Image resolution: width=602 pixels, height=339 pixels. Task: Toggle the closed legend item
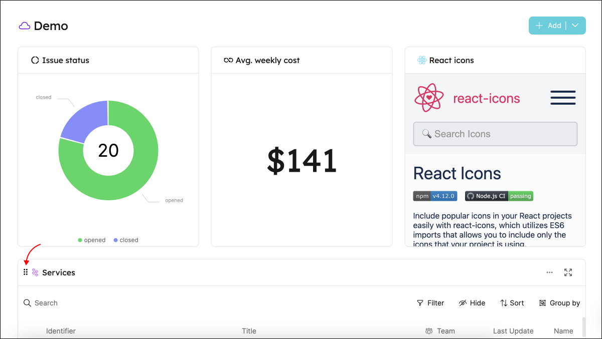pos(125,240)
